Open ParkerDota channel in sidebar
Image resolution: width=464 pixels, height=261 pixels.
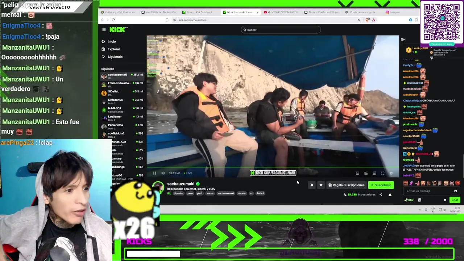coord(123,126)
